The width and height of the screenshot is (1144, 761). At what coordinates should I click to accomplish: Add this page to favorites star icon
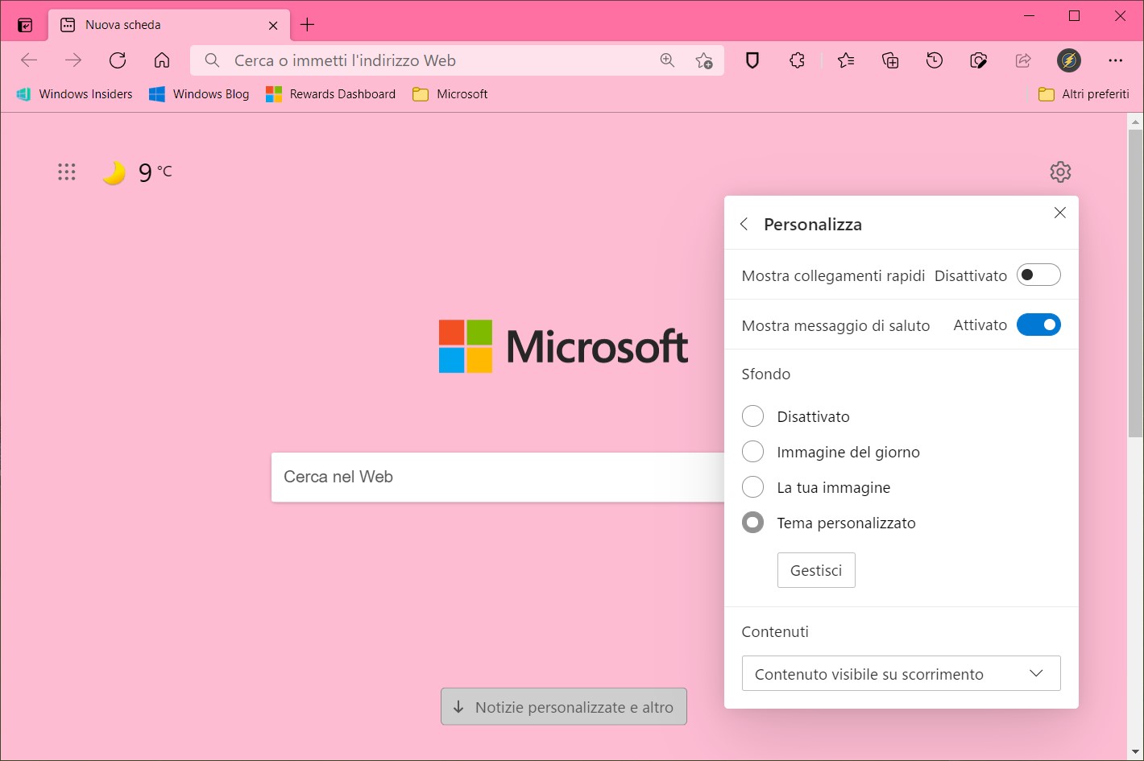tap(704, 60)
